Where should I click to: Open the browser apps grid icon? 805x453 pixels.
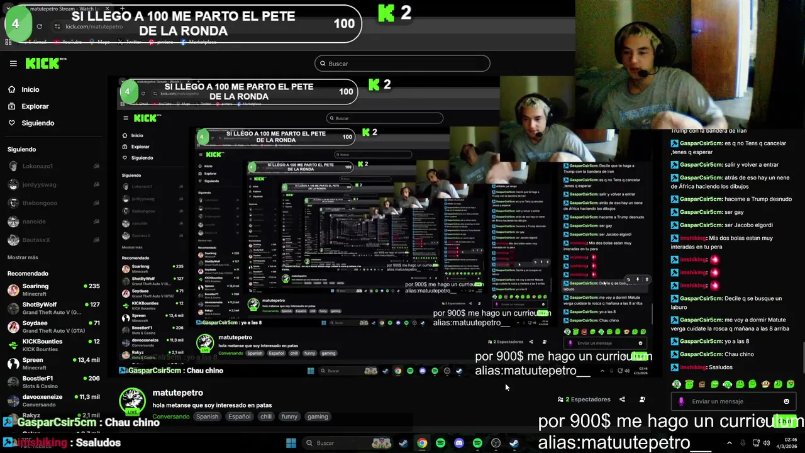pyautogui.click(x=8, y=42)
